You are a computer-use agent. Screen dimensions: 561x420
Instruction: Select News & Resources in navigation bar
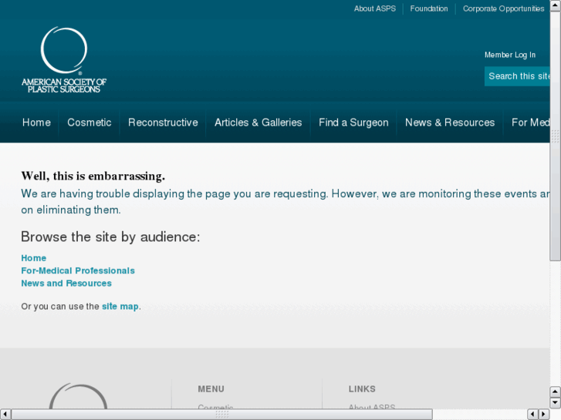tap(450, 123)
